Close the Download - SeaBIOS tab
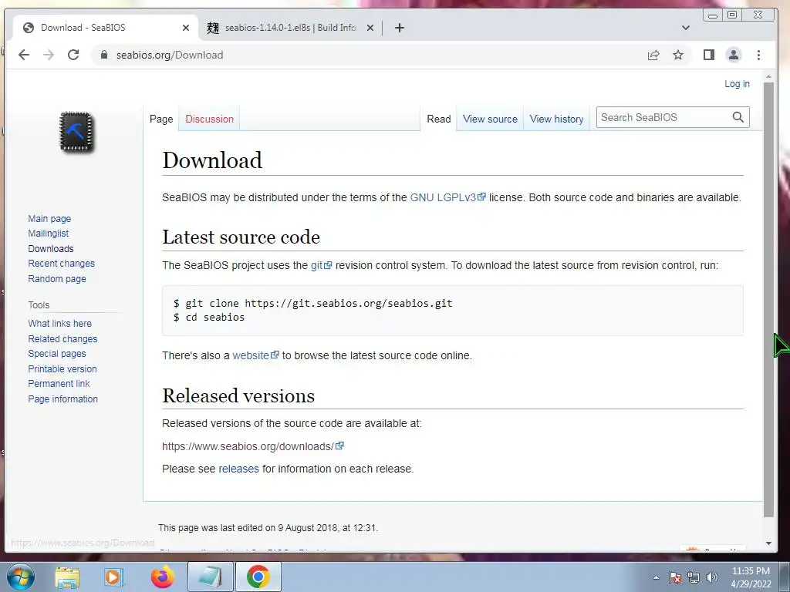 click(x=186, y=28)
